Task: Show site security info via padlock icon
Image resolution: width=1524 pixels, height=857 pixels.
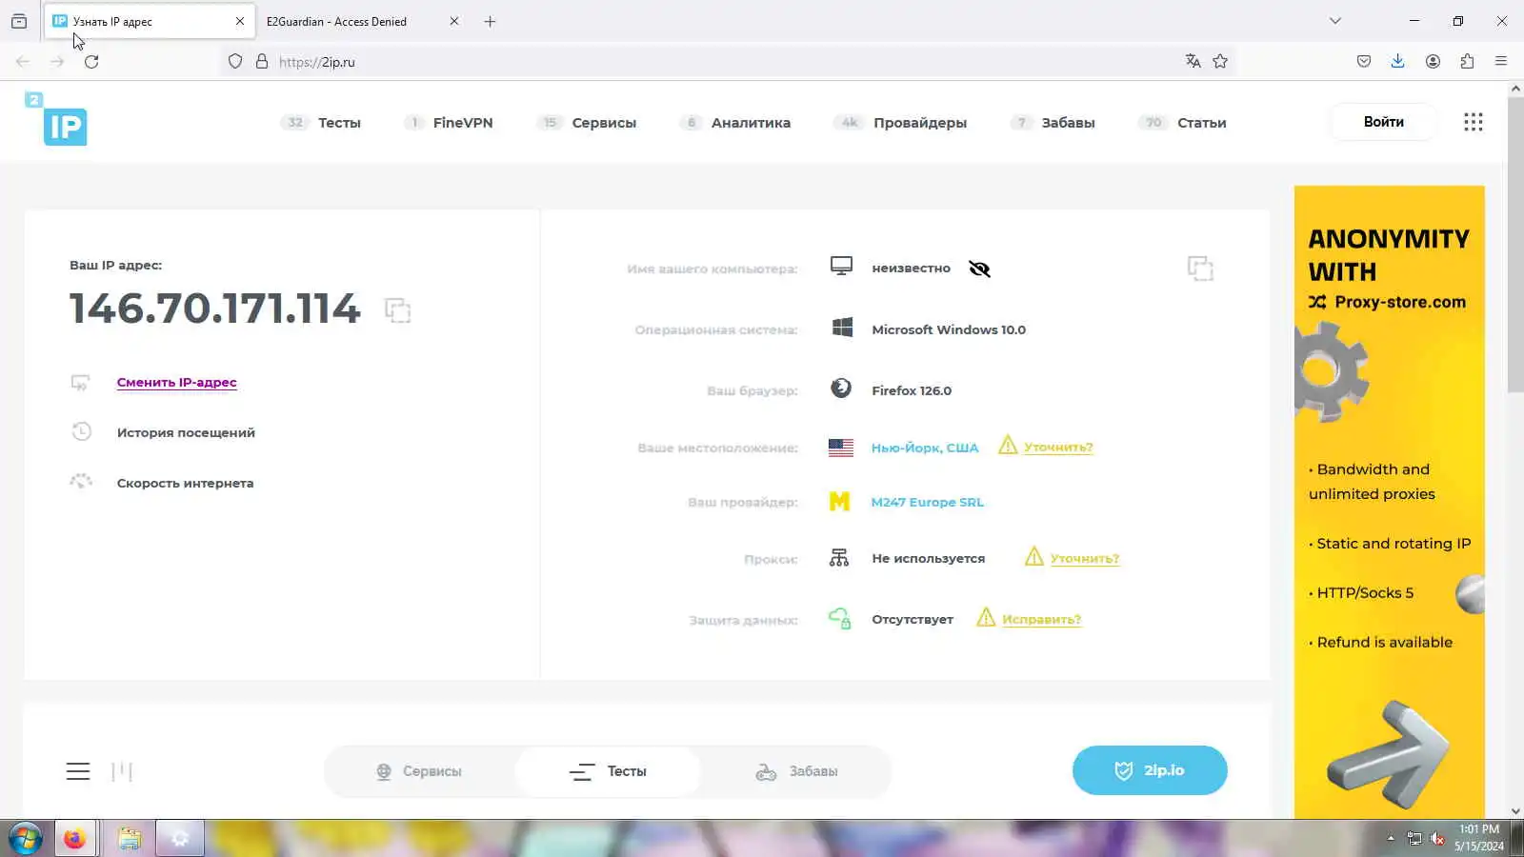Action: click(262, 62)
